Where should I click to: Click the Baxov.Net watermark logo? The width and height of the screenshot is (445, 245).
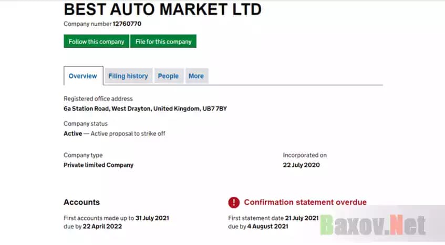[372, 225]
